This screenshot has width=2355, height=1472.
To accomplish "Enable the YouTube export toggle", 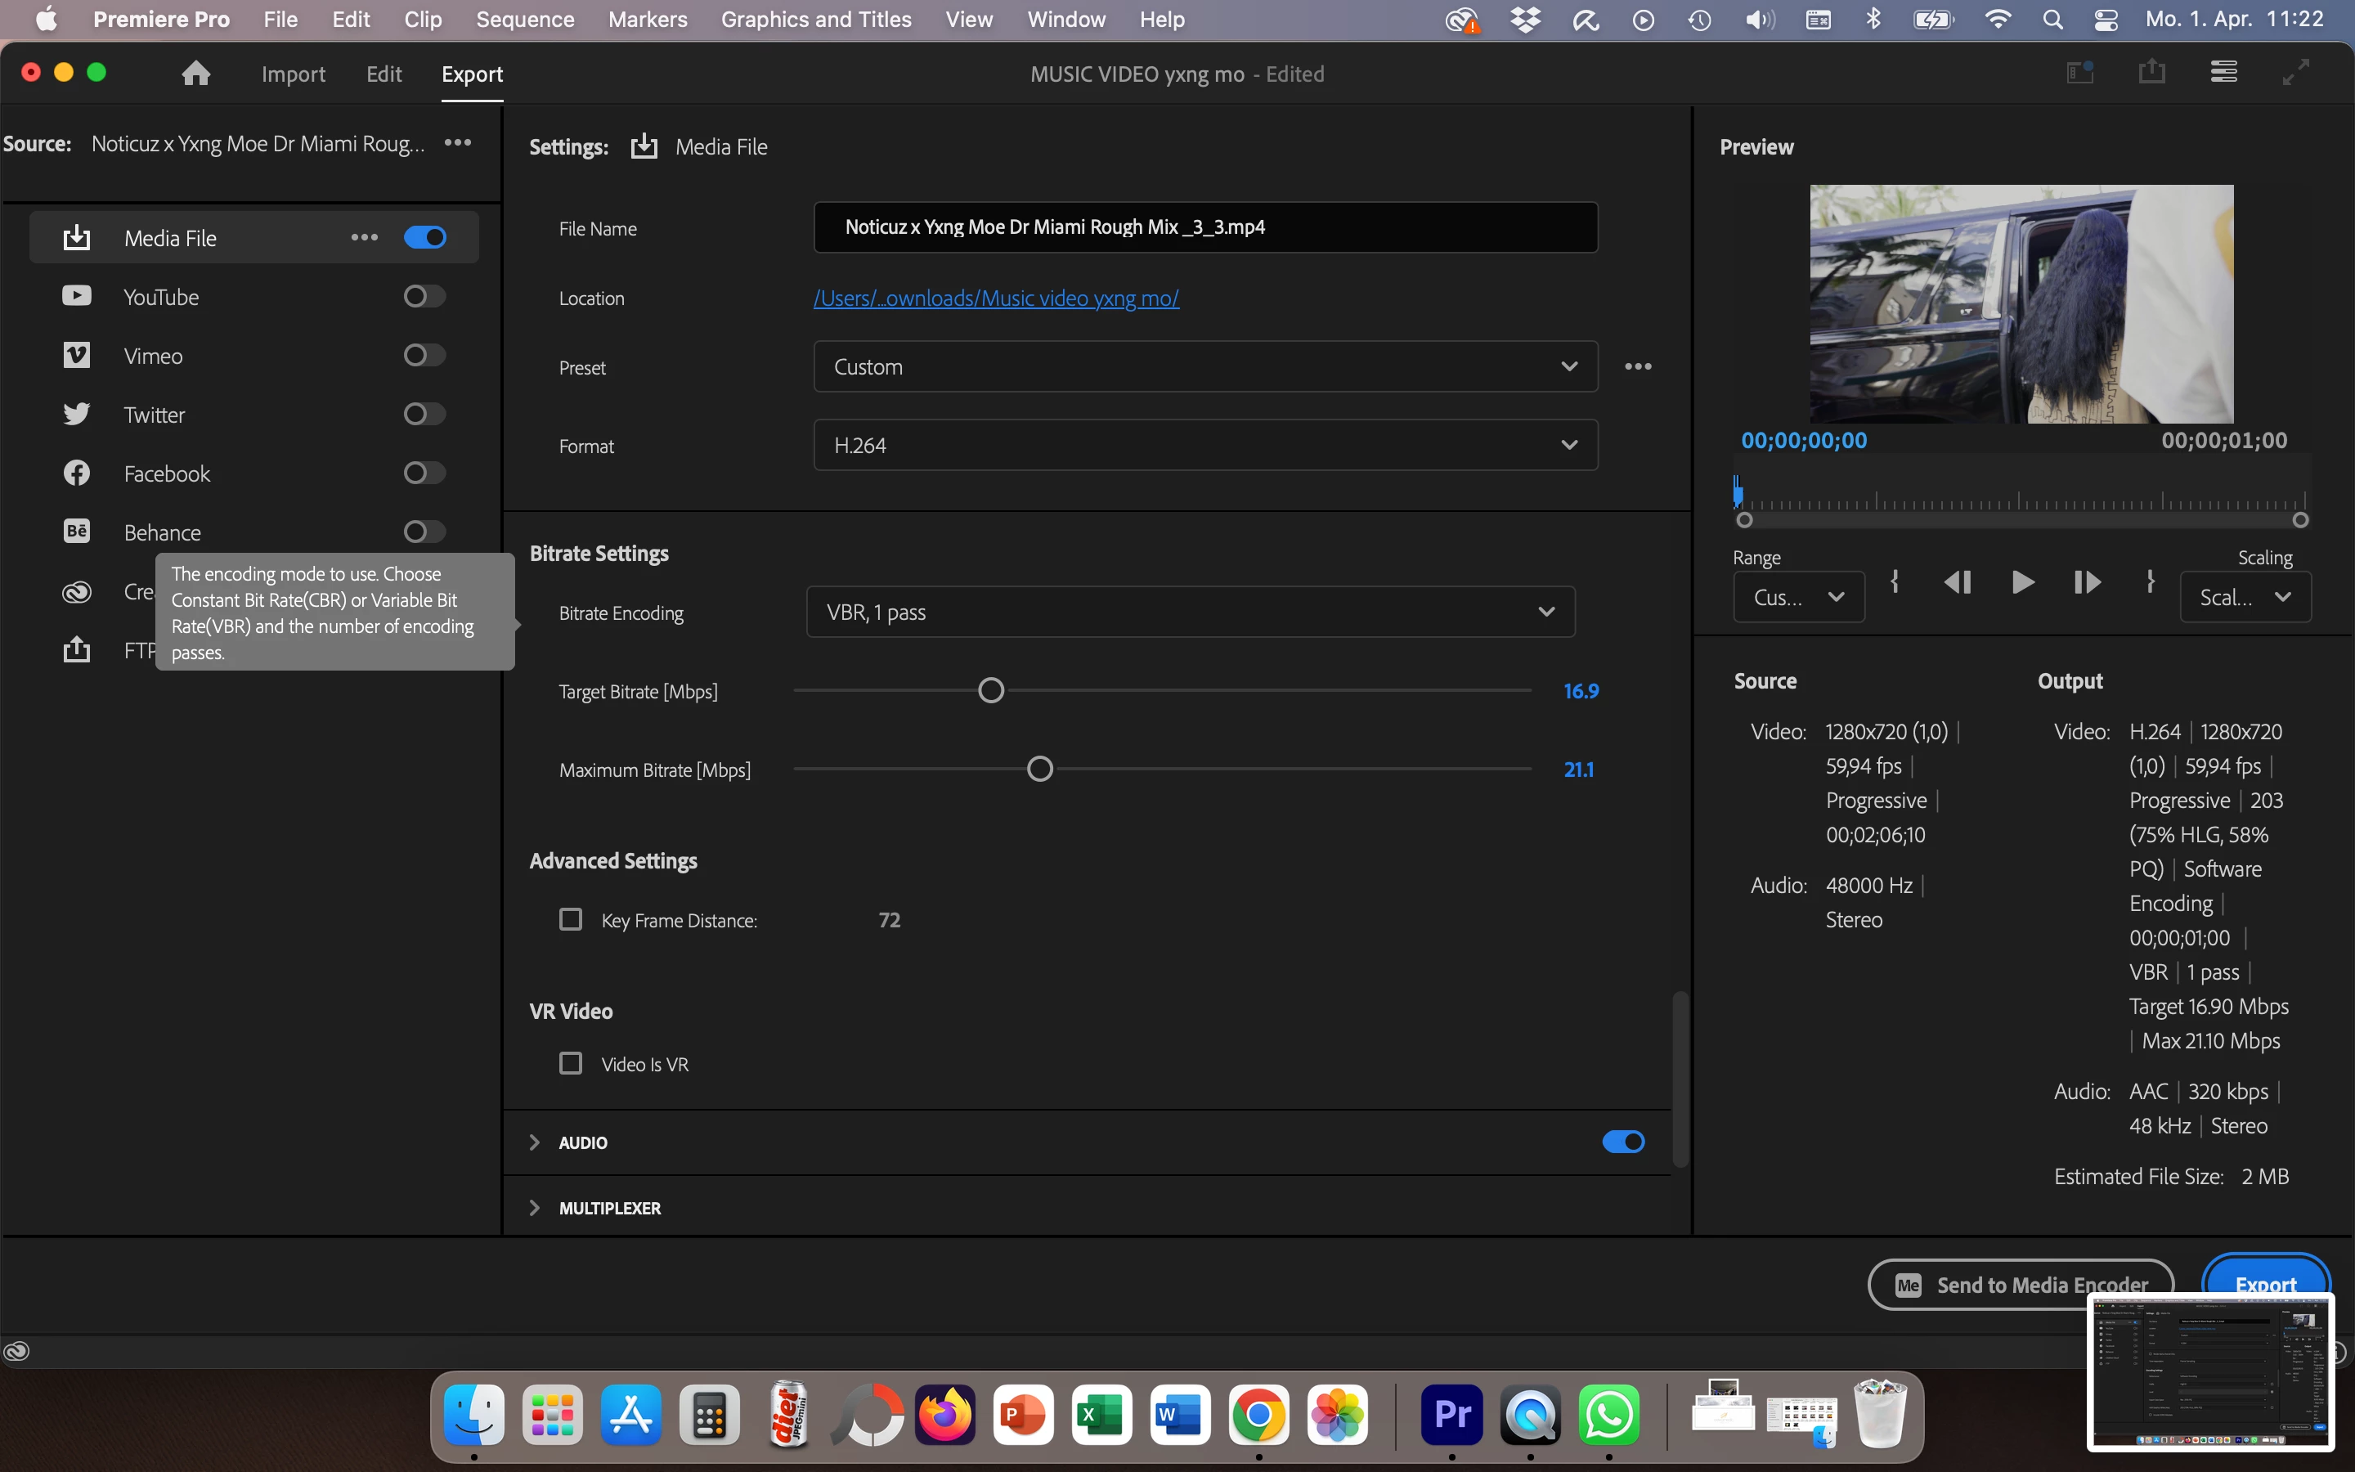I will (x=424, y=296).
